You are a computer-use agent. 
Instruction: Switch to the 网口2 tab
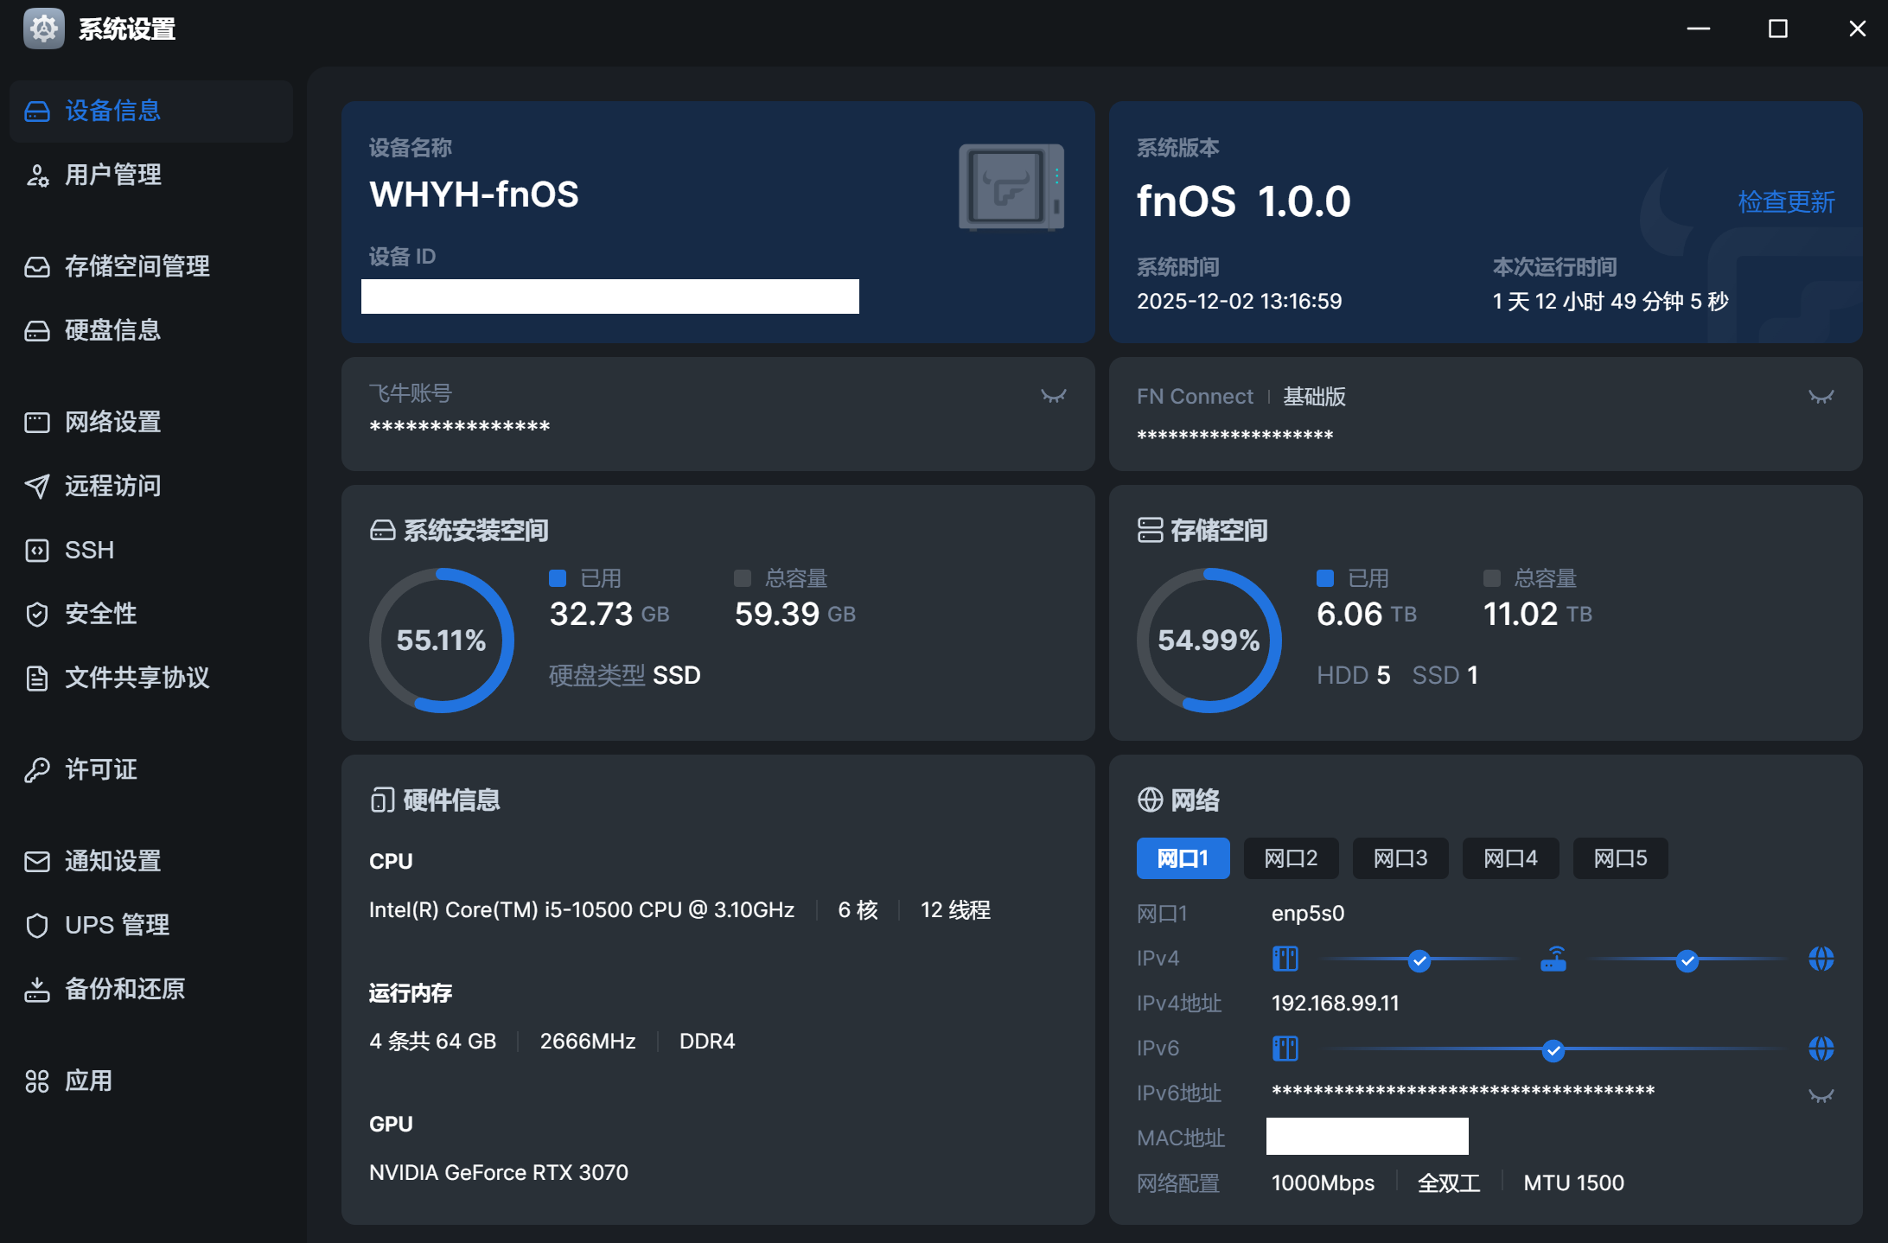tap(1291, 858)
